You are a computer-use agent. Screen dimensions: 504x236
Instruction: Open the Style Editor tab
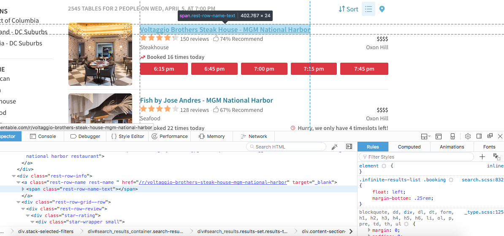click(x=127, y=136)
